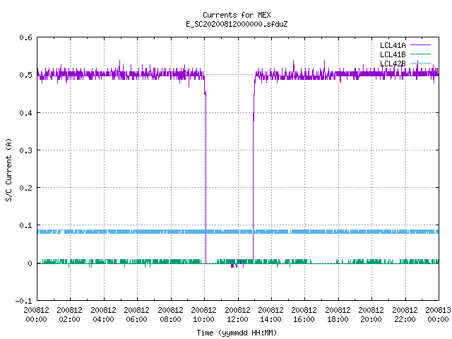
Task: Click the y-axis tick value 0.4
Action: [x=25, y=113]
